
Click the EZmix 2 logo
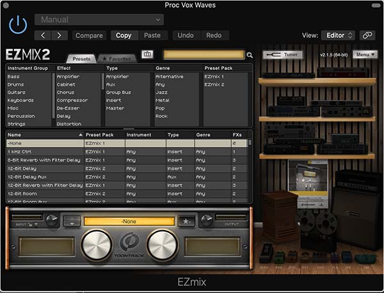click(28, 54)
